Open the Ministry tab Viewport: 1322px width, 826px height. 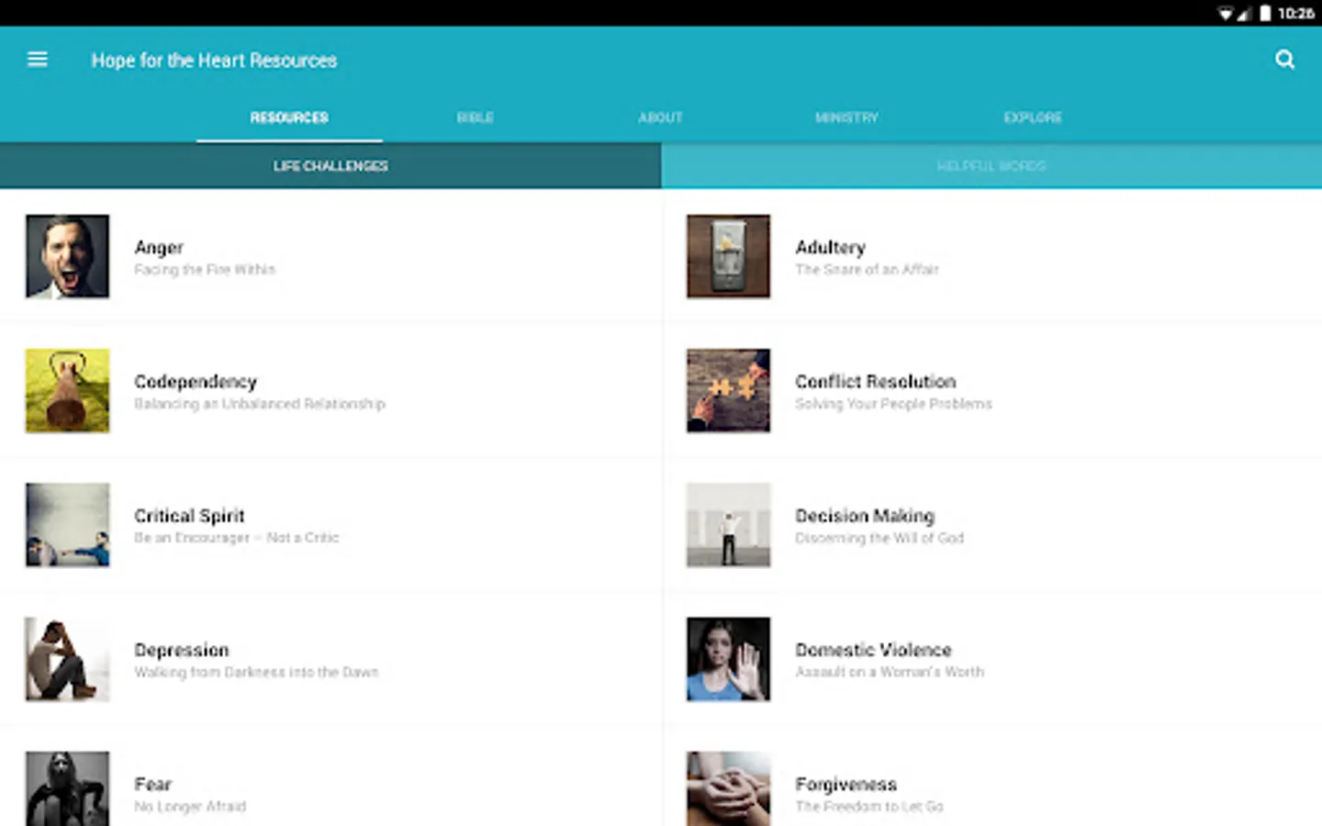point(846,117)
